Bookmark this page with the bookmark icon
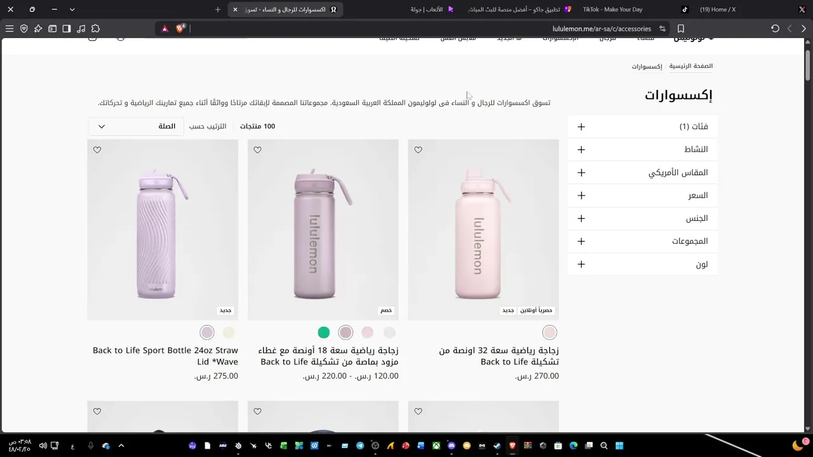This screenshot has width=813, height=457. click(x=681, y=29)
